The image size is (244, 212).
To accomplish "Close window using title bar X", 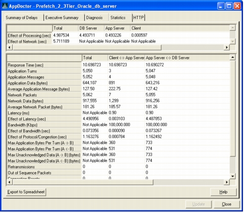I will click(x=237, y=6).
